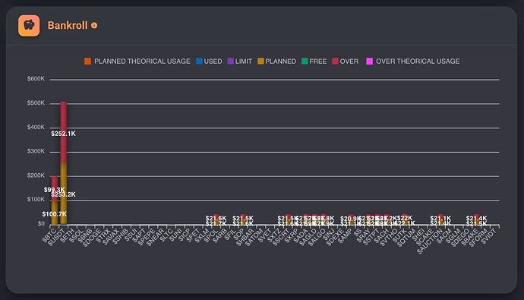Click the blue USED color box
Screen dimensions: 524x300
coord(199,61)
